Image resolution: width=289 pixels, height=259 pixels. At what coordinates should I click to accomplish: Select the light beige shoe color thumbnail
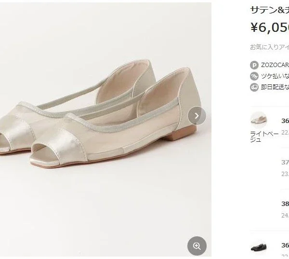point(259,120)
